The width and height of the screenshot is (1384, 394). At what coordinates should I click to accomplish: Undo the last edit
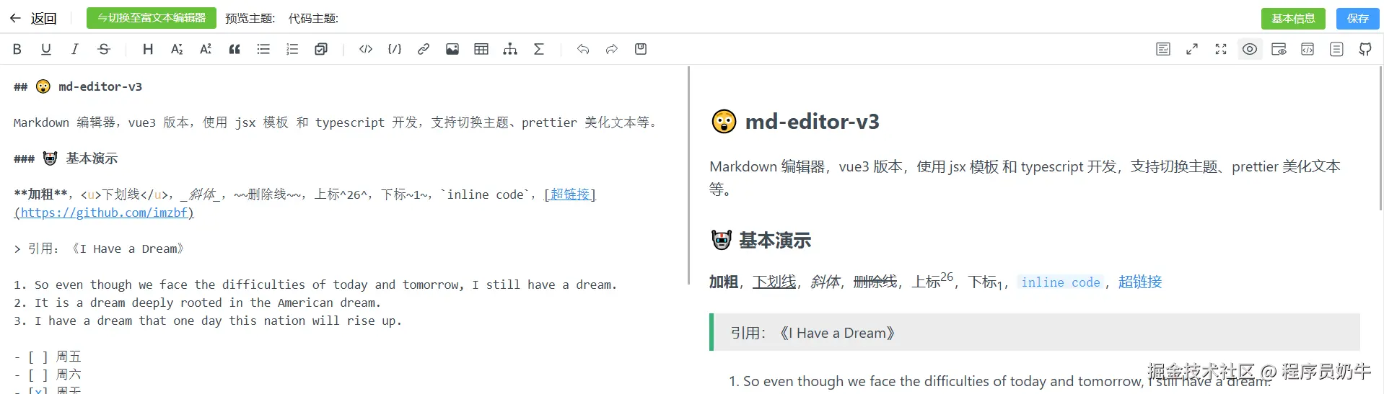point(583,49)
